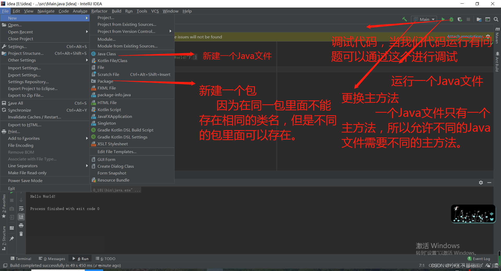Pin the Run tab

point(12,239)
